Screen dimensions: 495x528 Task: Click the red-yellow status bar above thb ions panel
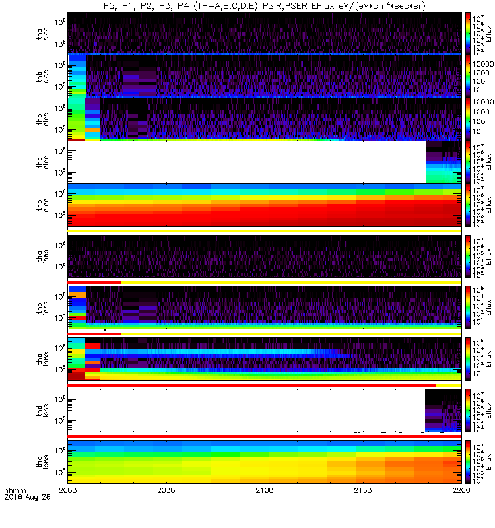265,282
